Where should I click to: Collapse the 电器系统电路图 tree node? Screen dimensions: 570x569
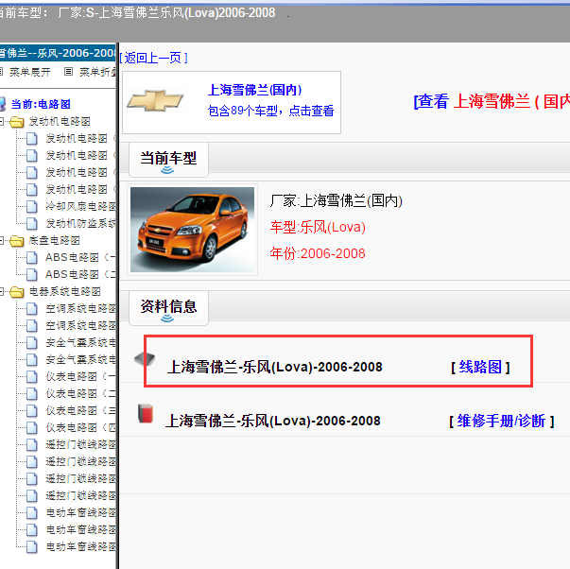[x=2, y=291]
